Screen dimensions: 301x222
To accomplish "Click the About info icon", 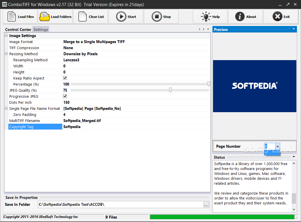I will (240, 16).
